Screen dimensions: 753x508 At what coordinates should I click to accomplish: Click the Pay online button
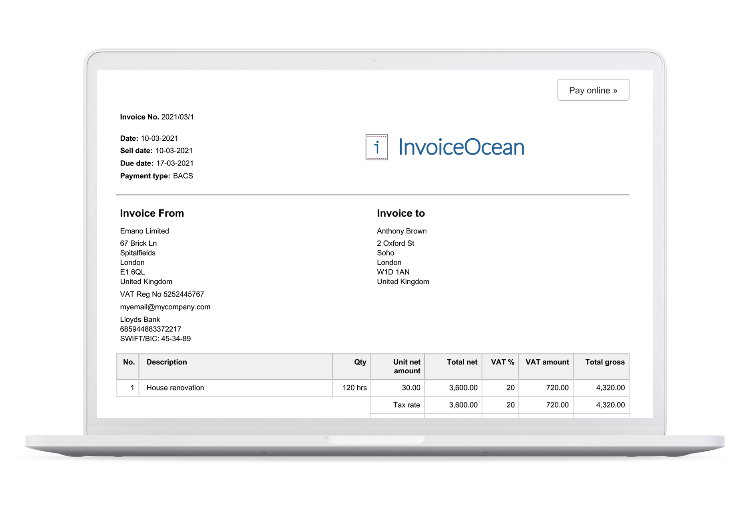[593, 90]
